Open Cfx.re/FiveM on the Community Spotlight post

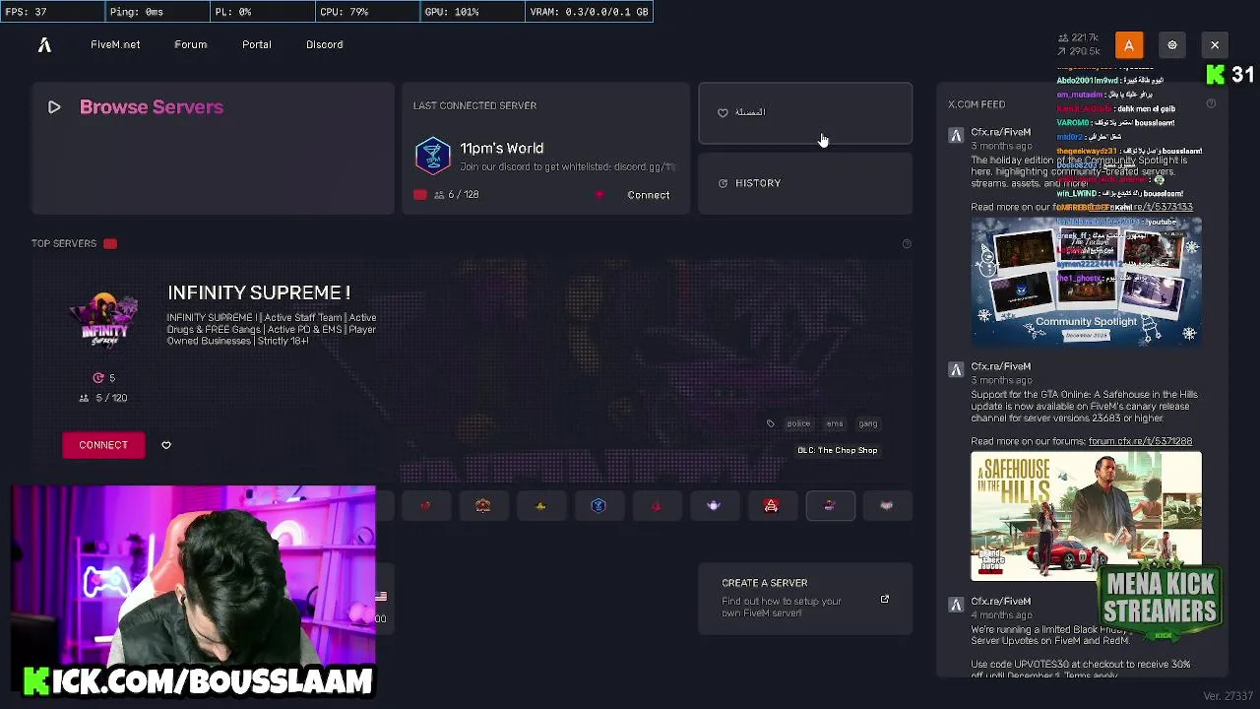pyautogui.click(x=1001, y=132)
